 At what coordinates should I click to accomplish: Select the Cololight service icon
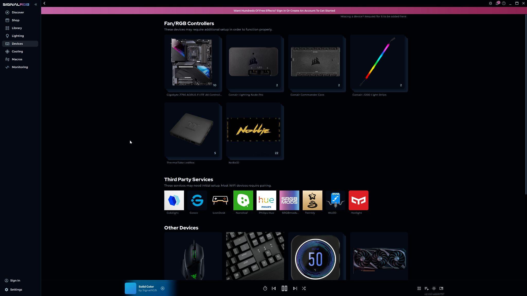click(174, 200)
